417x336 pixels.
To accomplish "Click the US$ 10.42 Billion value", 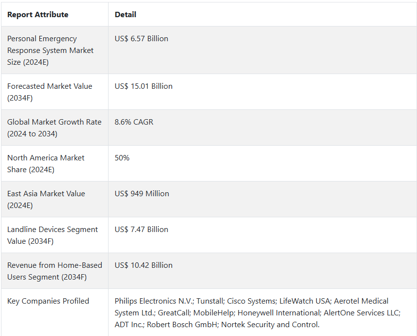I will (143, 265).
